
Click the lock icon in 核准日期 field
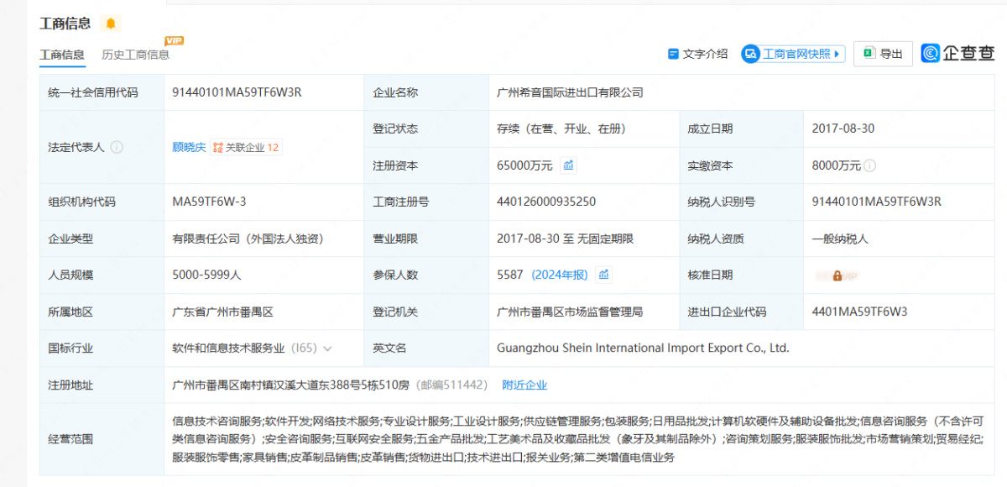click(x=839, y=275)
